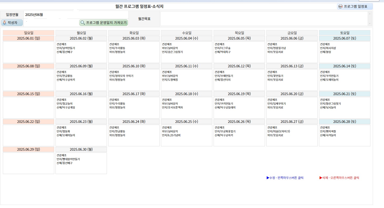
Task: Click the blank 작성자 name field
Action: pyautogui.click(x=51, y=23)
